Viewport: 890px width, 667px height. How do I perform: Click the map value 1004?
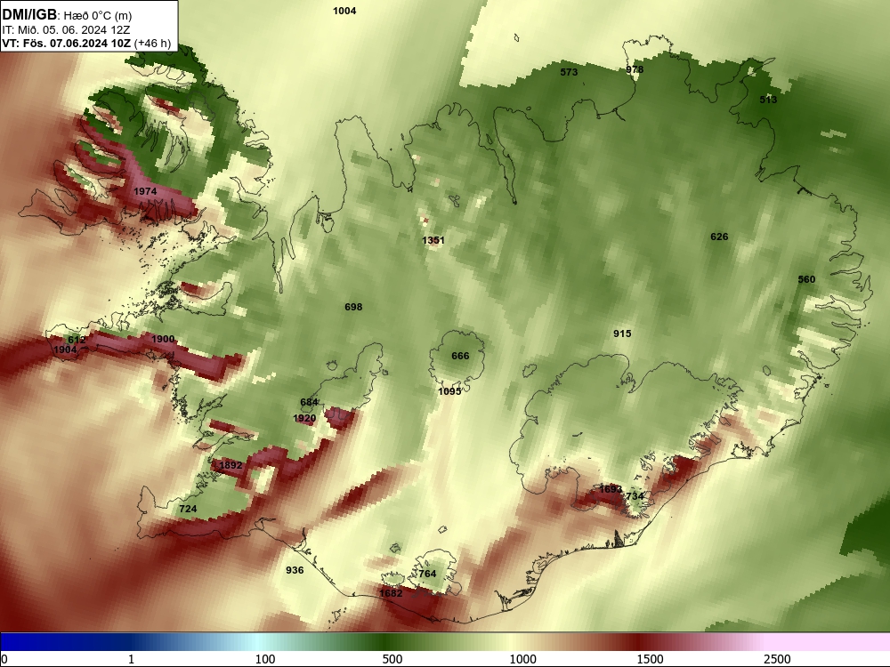pos(344,11)
